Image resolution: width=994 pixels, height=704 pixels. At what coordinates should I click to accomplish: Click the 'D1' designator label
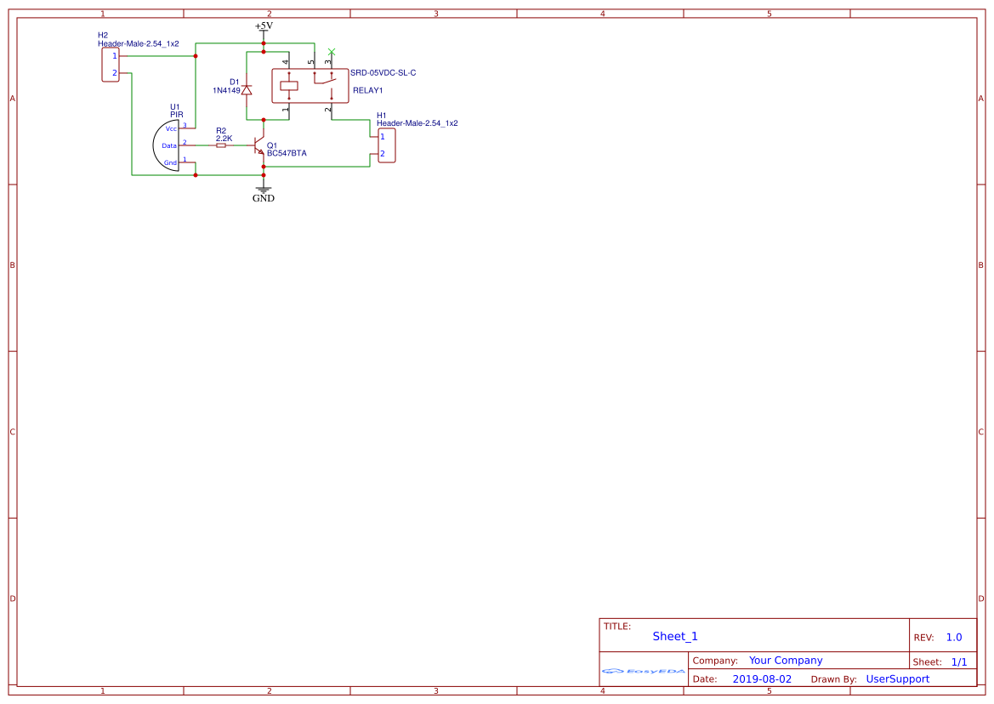pyautogui.click(x=235, y=82)
